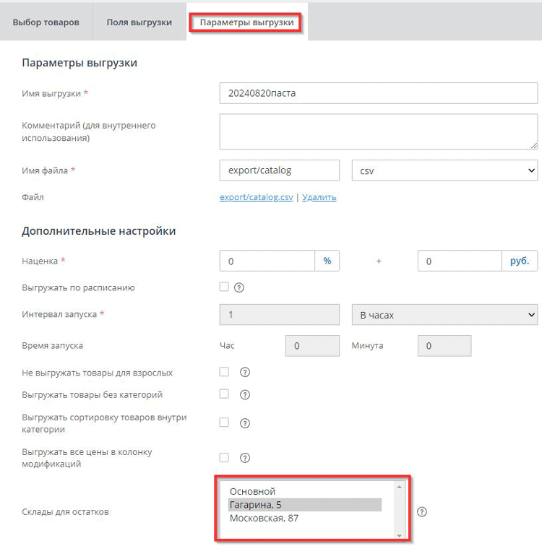The height and width of the screenshot is (546, 542).
Task: Switch to Выбор товаров tab
Action: [x=46, y=22]
